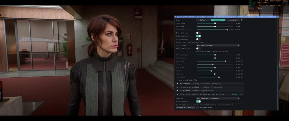Image resolution: width=289 pixels, height=121 pixels.
Task: Click the 'Inert while Adjust NR's look is off' note
Action: pos(212,52)
